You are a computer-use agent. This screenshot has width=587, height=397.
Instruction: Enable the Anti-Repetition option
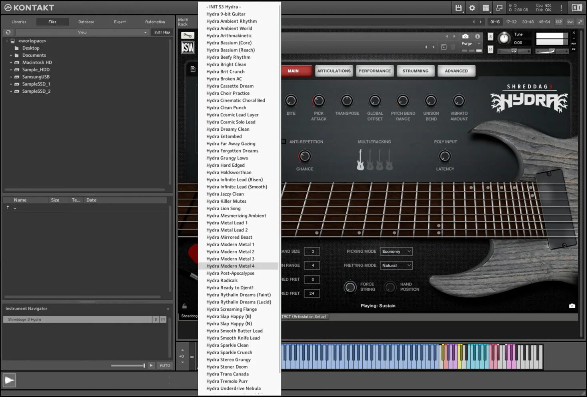click(284, 141)
